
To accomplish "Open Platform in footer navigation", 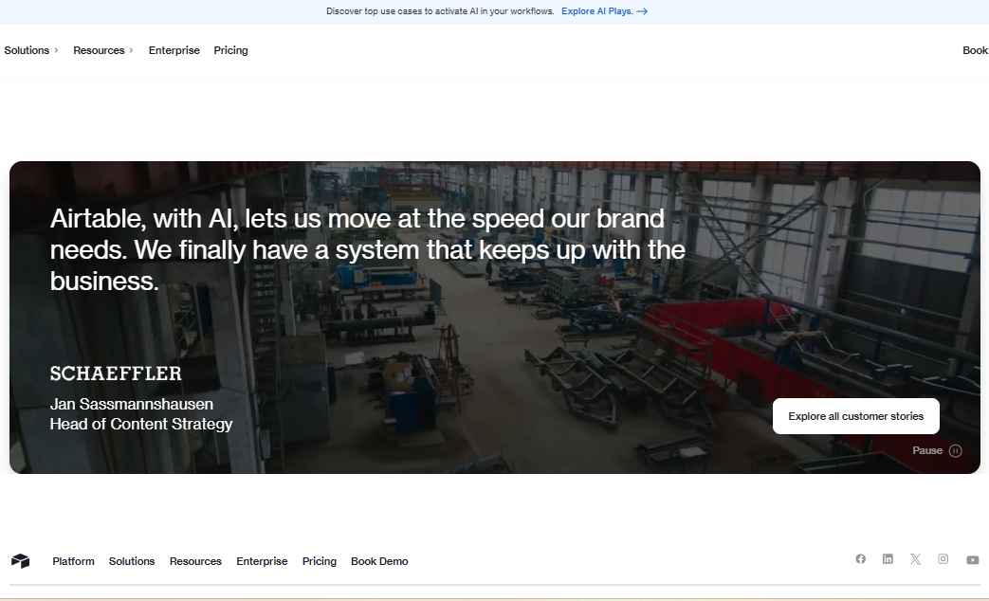I will [73, 561].
